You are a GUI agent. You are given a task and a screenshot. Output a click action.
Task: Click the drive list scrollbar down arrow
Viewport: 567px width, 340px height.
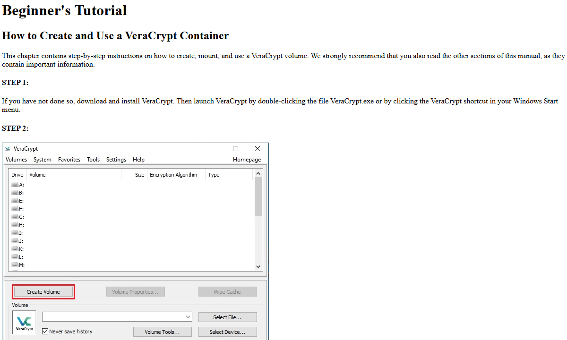258,266
